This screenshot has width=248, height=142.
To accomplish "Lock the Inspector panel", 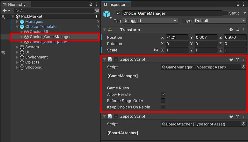I will pyautogui.click(x=238, y=4).
